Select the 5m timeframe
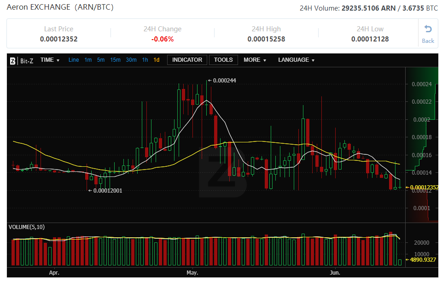Viewport: 442px width, 282px height. 101,60
